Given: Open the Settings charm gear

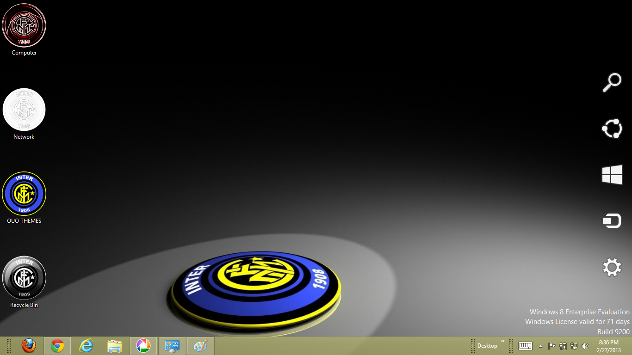Looking at the screenshot, I should (x=612, y=267).
